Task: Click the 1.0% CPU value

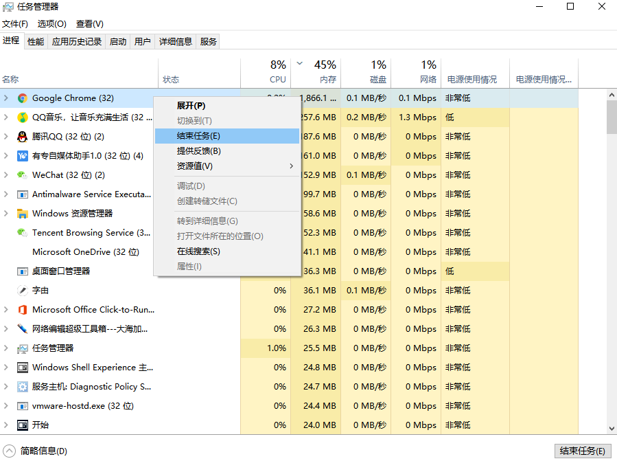Action: point(277,348)
